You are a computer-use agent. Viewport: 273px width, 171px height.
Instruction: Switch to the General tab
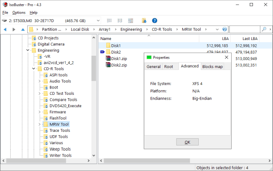tap(154, 67)
